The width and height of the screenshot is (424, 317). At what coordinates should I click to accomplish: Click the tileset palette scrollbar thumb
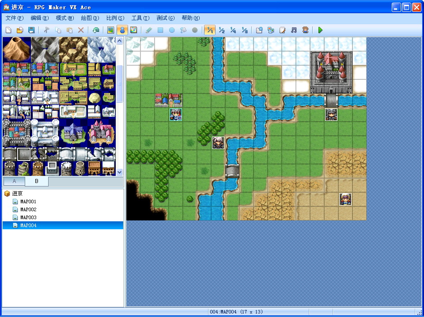tap(120, 84)
